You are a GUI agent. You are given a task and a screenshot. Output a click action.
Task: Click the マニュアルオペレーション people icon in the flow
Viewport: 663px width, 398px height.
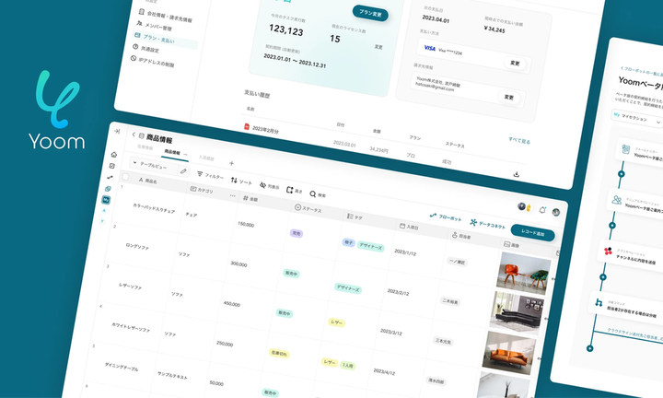click(x=617, y=200)
